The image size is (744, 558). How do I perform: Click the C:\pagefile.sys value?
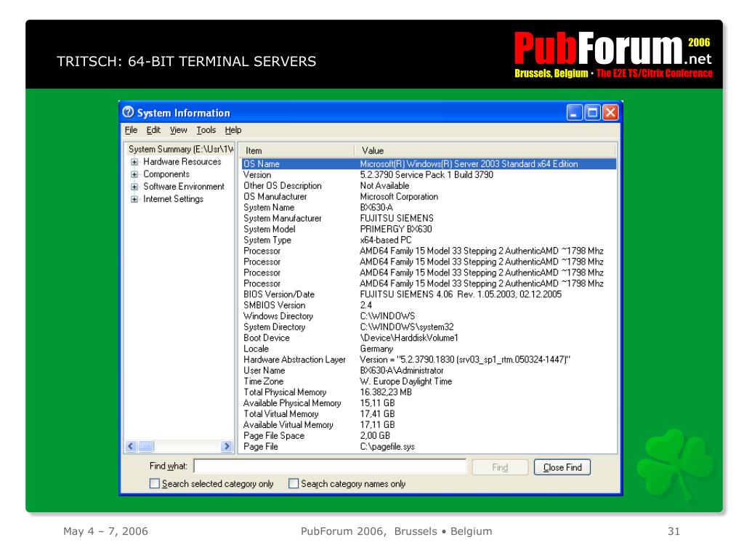[x=387, y=447]
